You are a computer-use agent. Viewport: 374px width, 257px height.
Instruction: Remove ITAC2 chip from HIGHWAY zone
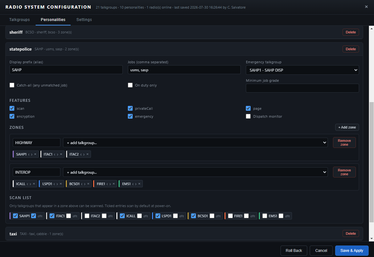tap(87, 154)
